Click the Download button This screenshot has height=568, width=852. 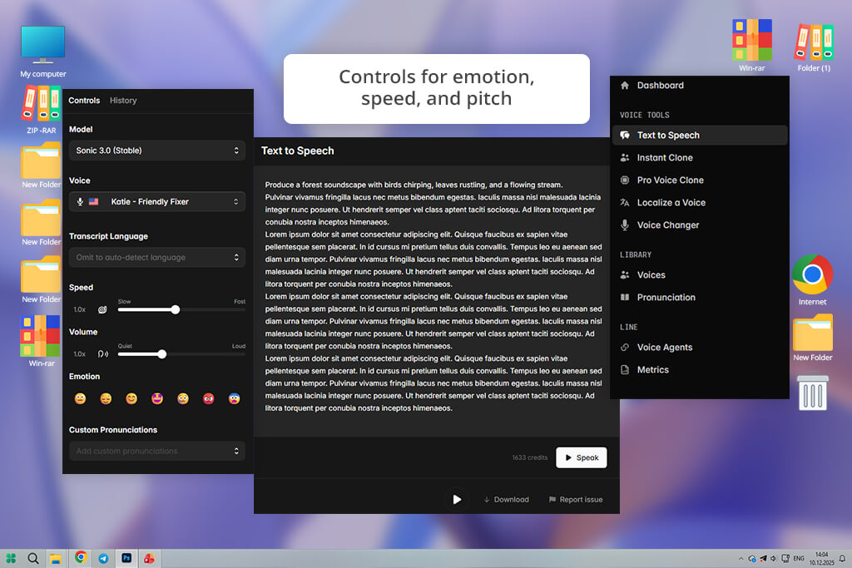pyautogui.click(x=507, y=500)
